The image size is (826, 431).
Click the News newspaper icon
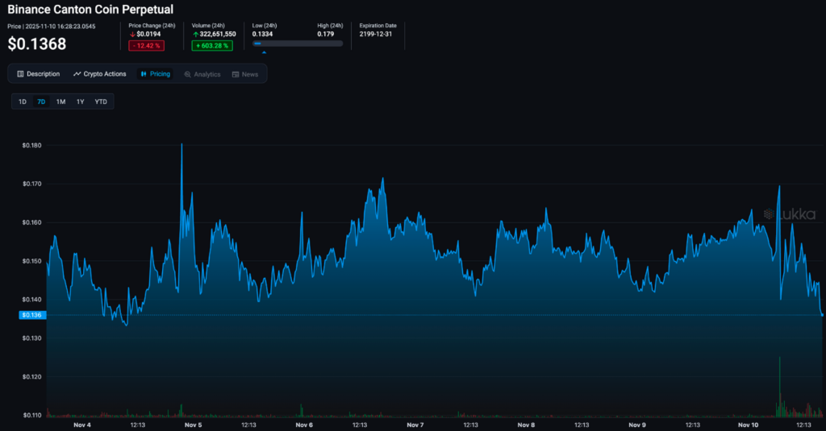pos(236,74)
